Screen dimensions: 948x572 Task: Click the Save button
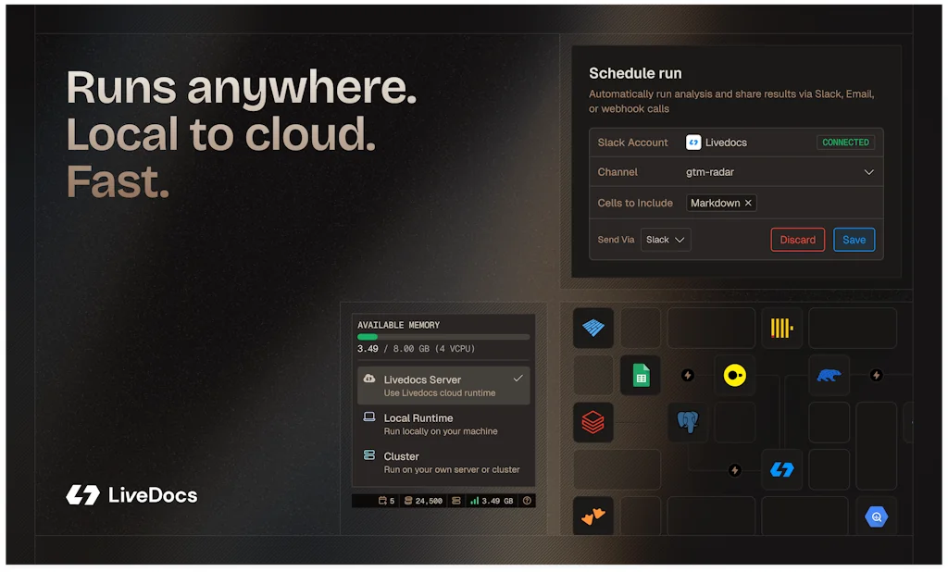[854, 239]
